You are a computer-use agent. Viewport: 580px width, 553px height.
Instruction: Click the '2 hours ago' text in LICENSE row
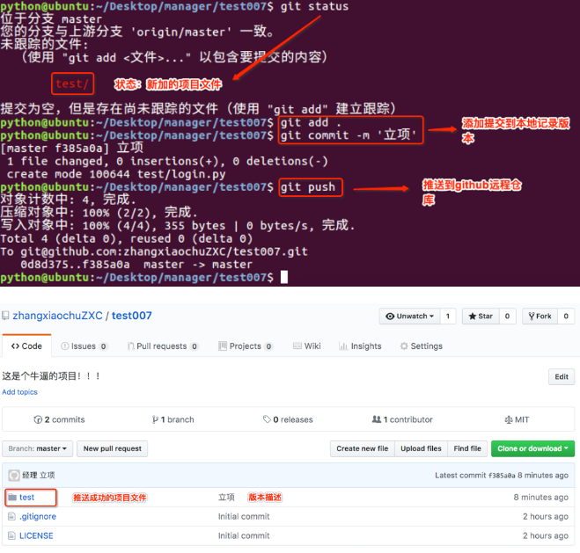pos(546,535)
